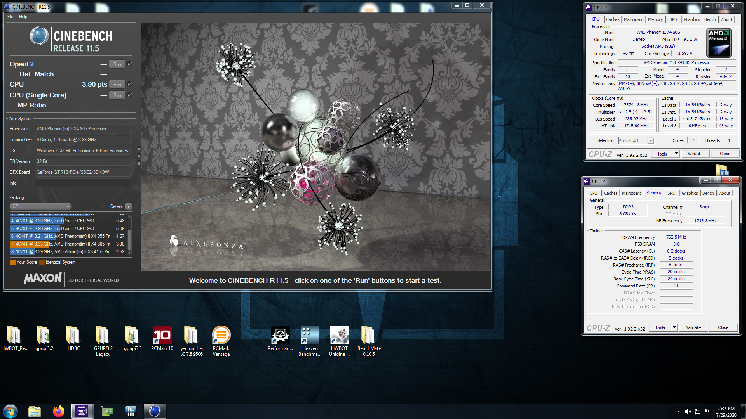Launch Firefox from the taskbar
746x419 pixels.
coord(59,411)
